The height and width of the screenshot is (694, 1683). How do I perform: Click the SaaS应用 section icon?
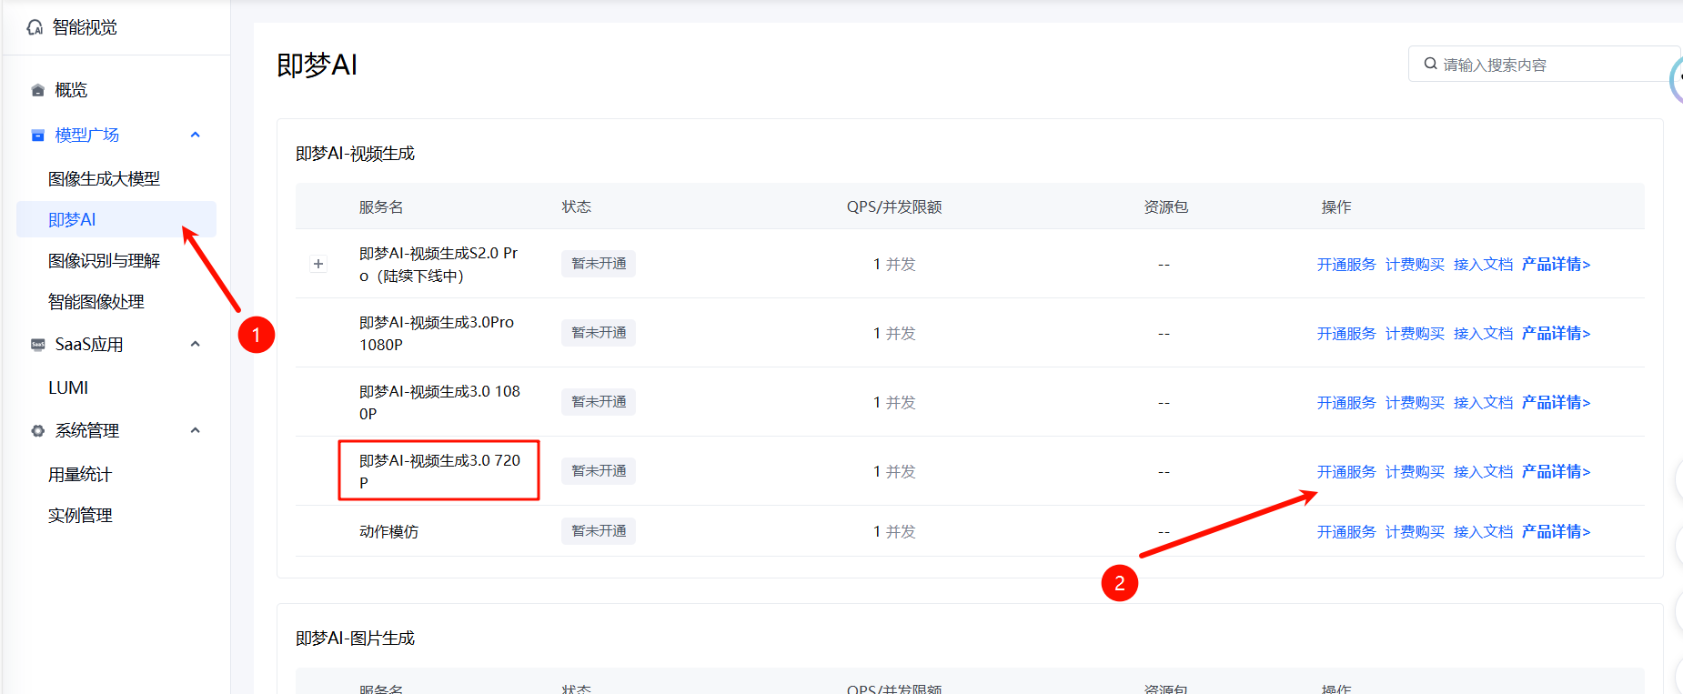(x=37, y=344)
